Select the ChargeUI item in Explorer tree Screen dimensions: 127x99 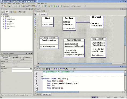point(9,21)
